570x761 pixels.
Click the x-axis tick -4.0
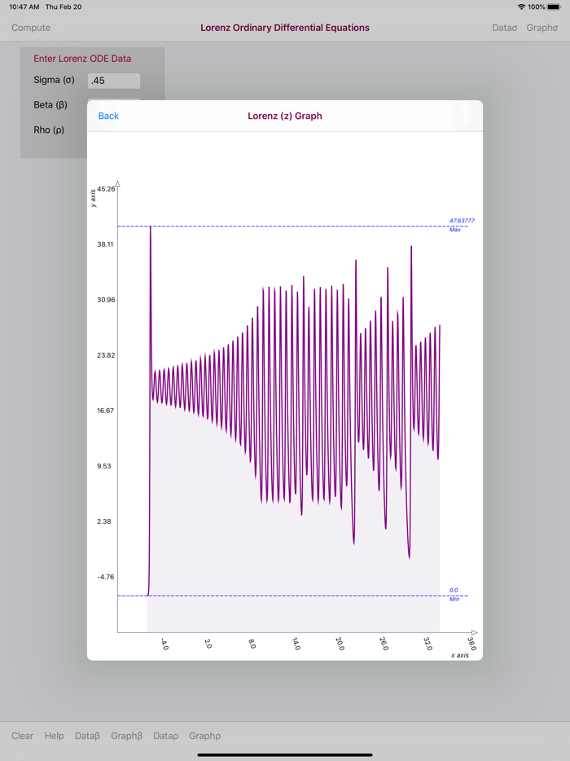164,644
